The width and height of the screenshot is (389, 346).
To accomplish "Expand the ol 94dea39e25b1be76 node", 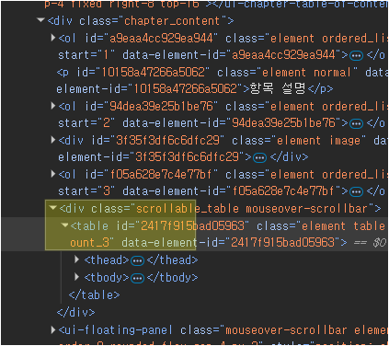I will point(53,106).
